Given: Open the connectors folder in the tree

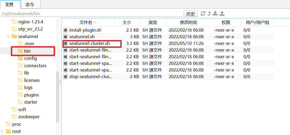Looking at the screenshot, I should click(x=35, y=66).
